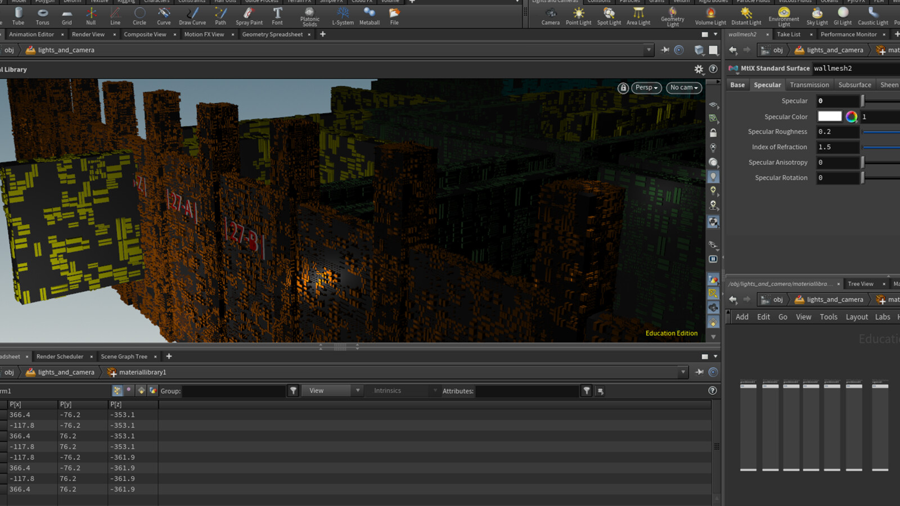Viewport: 900px width, 506px height.
Task: Click the Metaball shelf tool
Action: 370,16
